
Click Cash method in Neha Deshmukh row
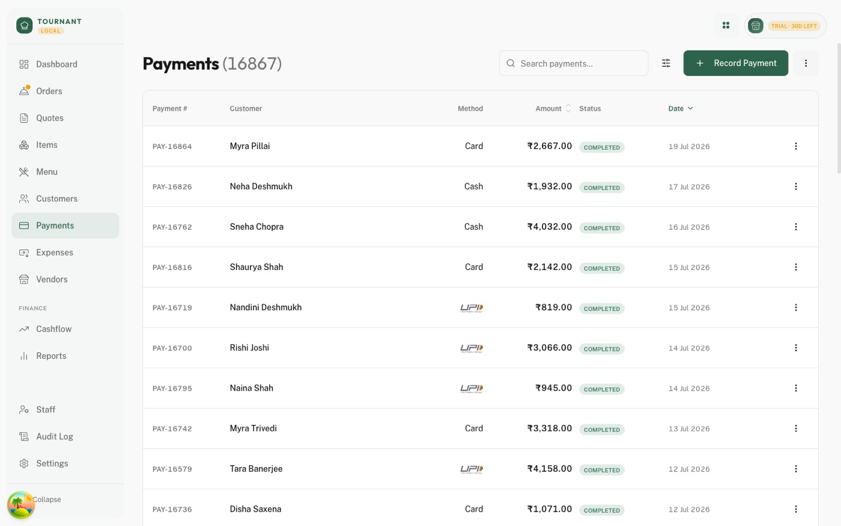coord(473,186)
